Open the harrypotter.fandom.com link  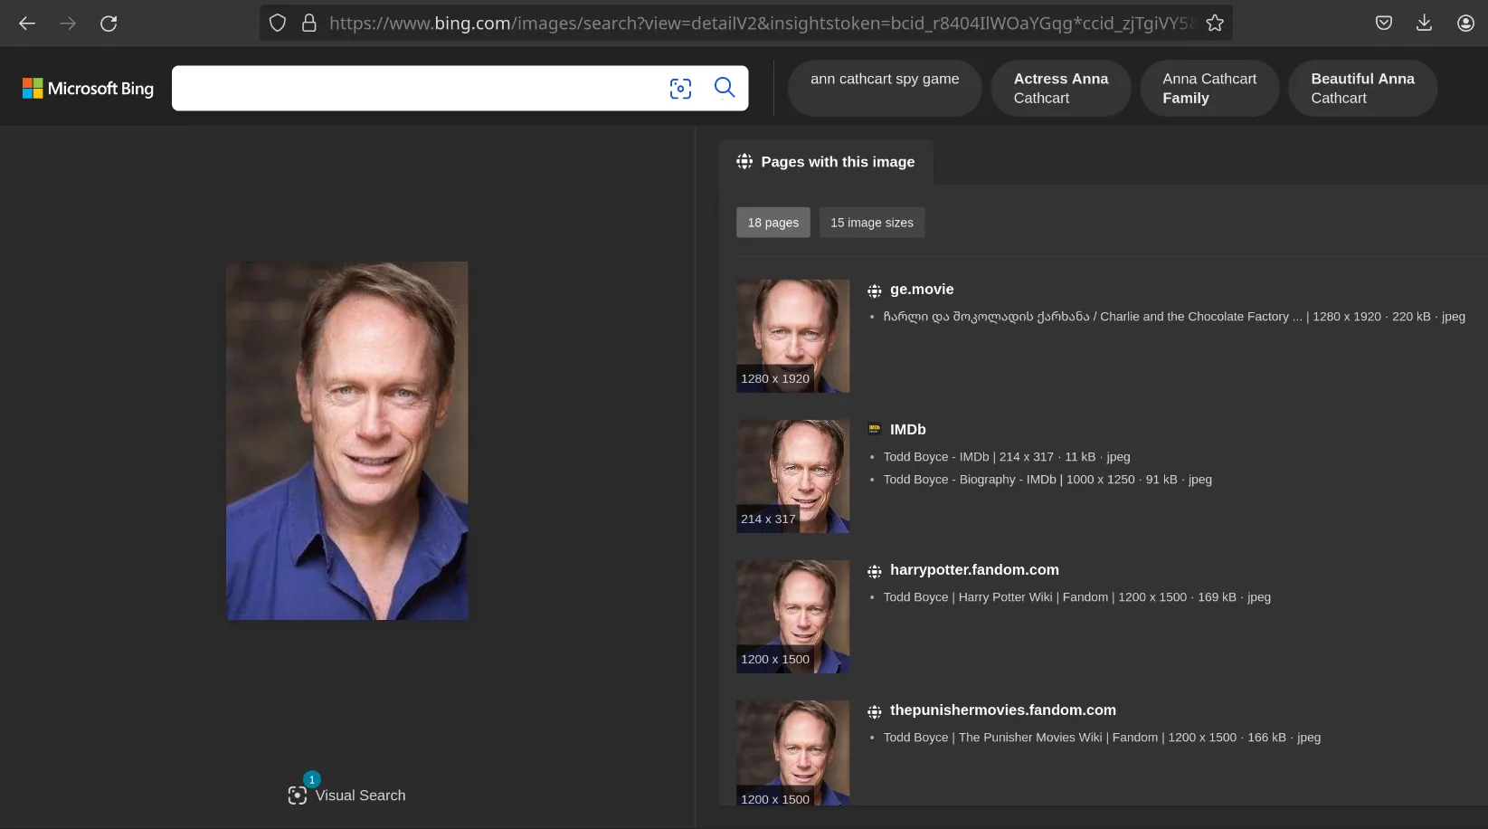pyautogui.click(x=974, y=570)
